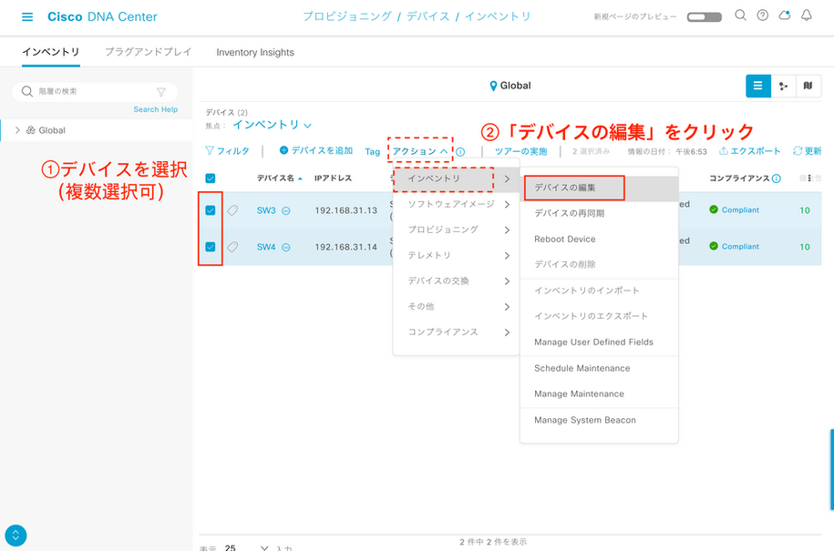This screenshot has width=834, height=551.
Task: Select Schedule Maintenance menu option
Action: point(599,368)
